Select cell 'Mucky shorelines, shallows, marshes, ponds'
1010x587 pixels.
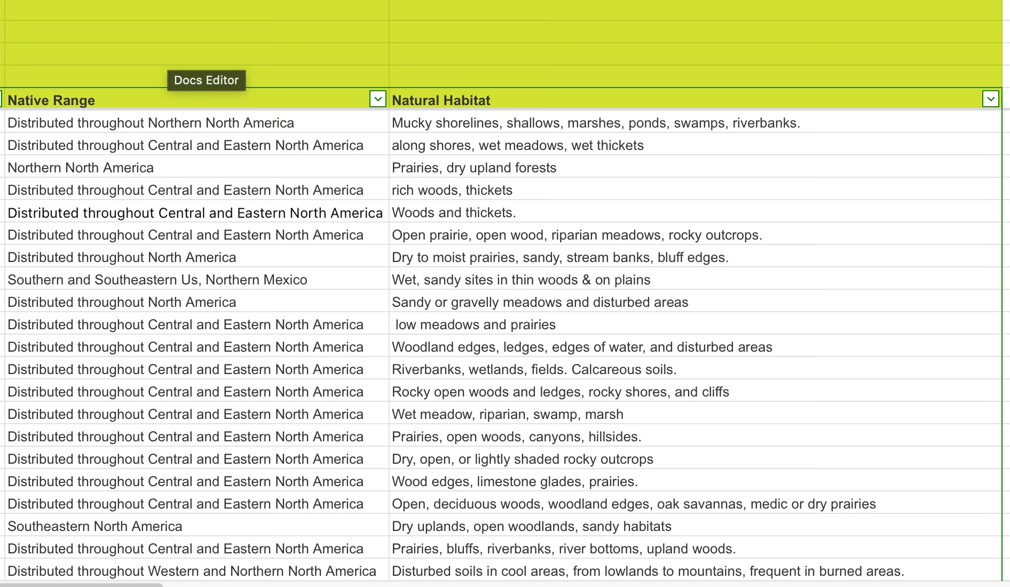[695, 123]
